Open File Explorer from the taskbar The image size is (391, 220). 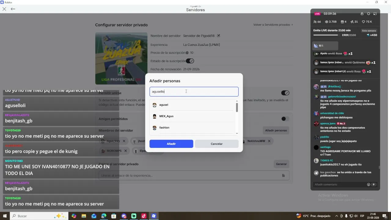click(x=84, y=216)
